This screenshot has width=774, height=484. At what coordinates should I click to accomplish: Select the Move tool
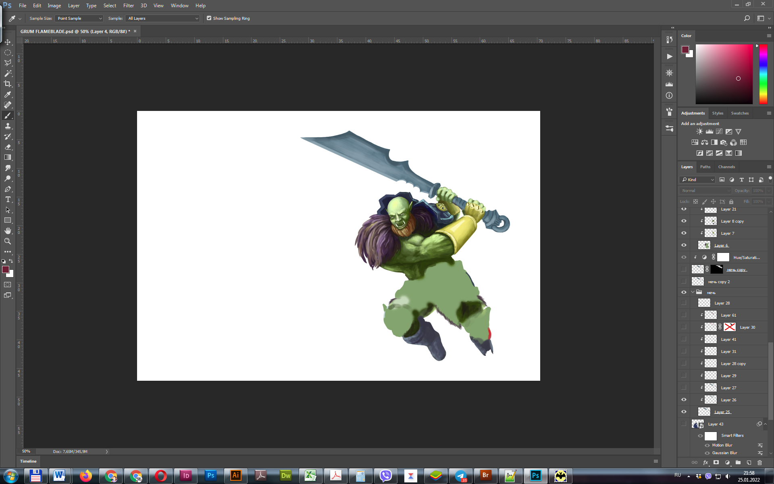(8, 42)
